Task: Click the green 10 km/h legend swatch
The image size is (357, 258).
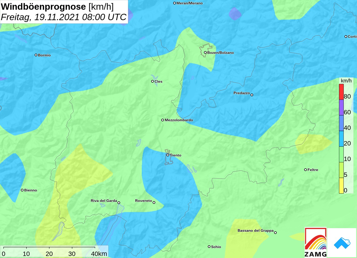Action: coord(341,154)
